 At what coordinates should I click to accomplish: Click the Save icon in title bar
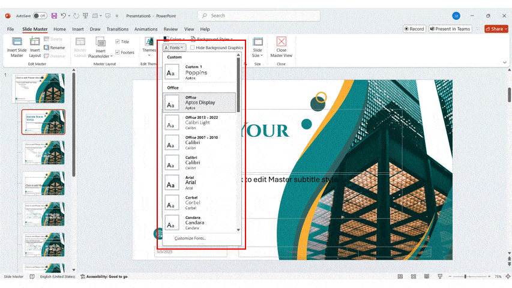(x=54, y=16)
